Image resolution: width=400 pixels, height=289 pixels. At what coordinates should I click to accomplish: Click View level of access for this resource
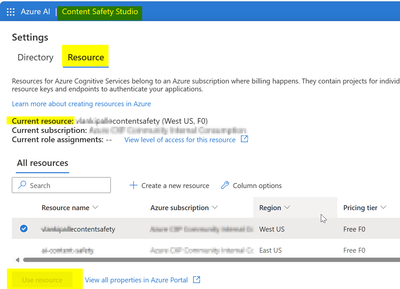pyautogui.click(x=180, y=140)
